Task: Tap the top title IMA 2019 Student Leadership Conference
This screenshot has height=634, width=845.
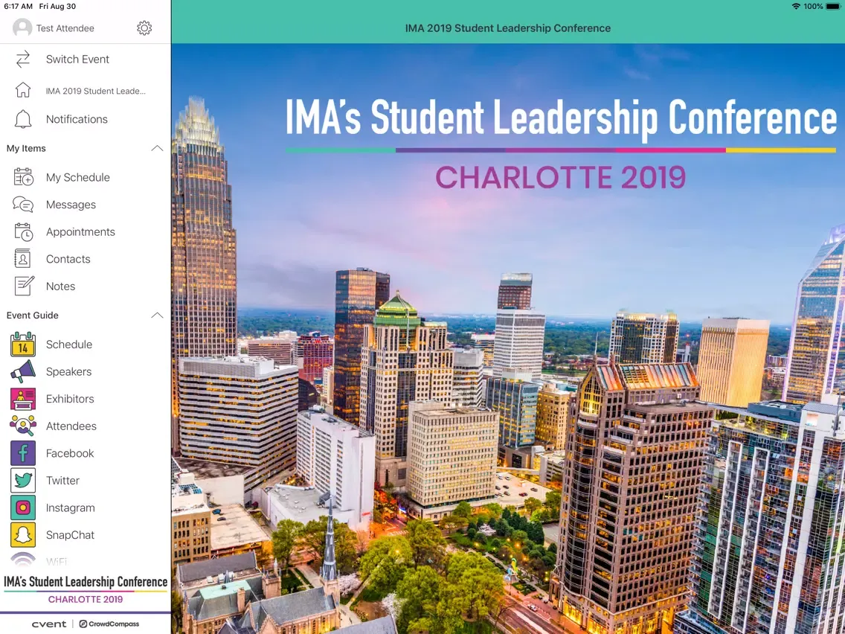Action: coord(507,28)
